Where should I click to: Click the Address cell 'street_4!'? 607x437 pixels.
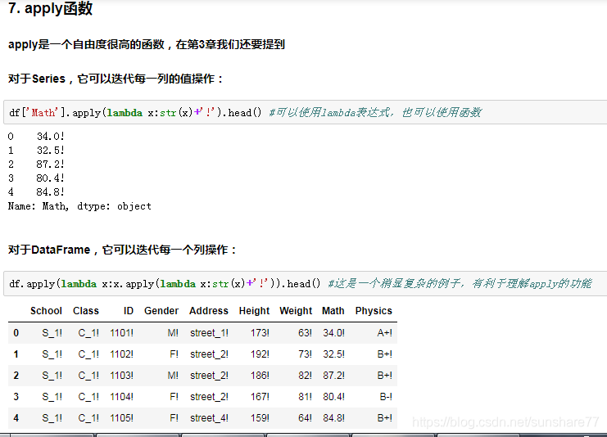(209, 418)
